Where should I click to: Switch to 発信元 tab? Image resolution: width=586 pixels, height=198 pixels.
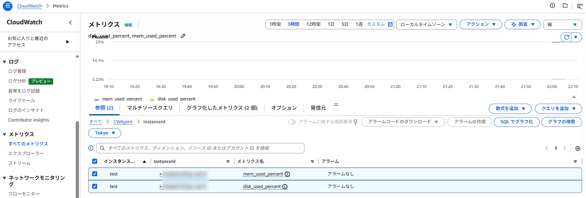click(318, 108)
